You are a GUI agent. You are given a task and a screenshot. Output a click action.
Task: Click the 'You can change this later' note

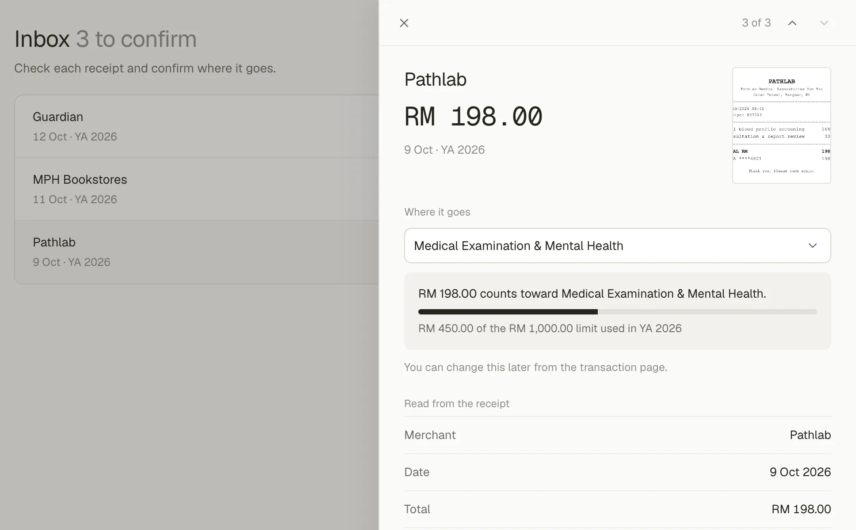click(535, 367)
